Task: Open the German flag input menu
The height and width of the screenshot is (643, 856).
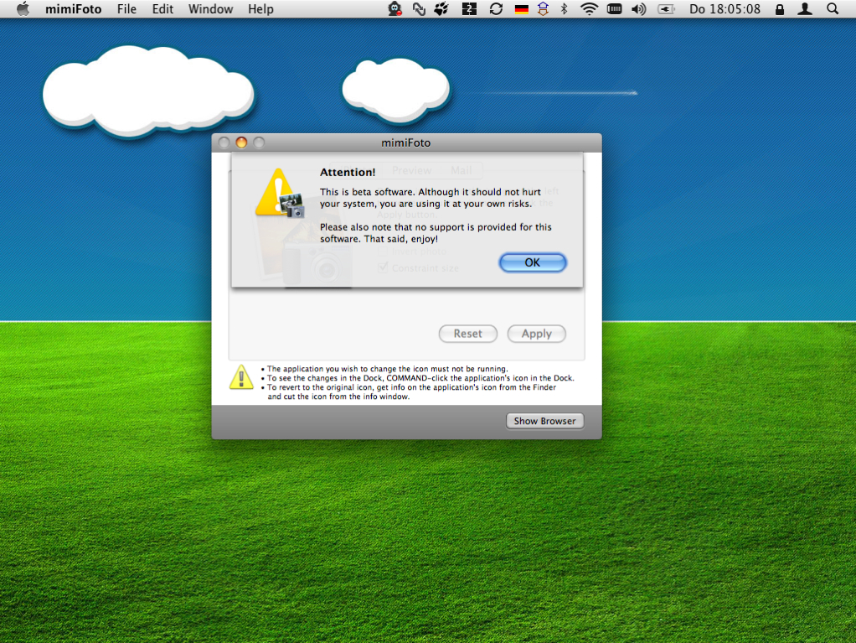Action: [521, 9]
